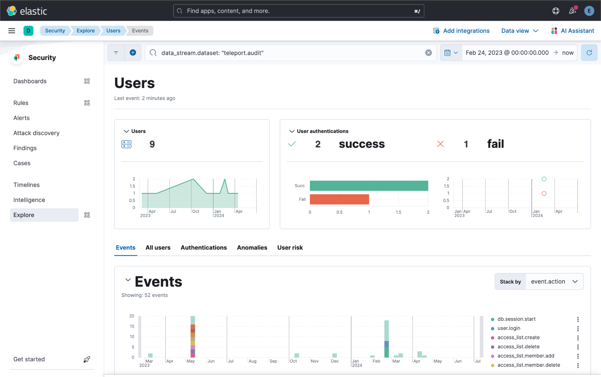Open the saved query filter menu icon
This screenshot has width=601, height=377.
click(116, 53)
